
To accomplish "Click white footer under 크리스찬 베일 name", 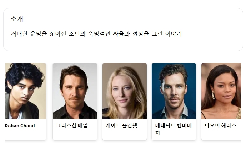I will point(75,135).
